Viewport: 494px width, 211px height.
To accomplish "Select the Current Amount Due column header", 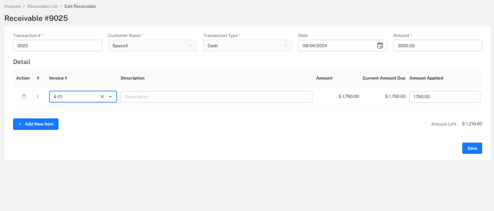I will coord(384,78).
